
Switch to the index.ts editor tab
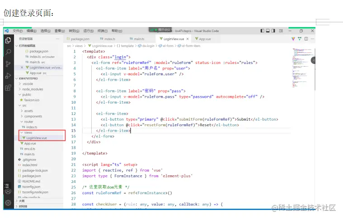coord(108,39)
